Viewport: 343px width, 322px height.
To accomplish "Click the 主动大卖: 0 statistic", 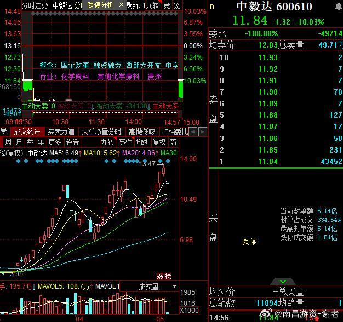I will click(38, 106).
